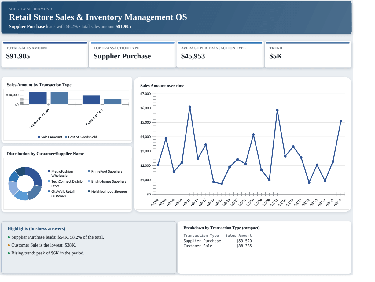
Task: Click the Customer Sale Sales Amount bar
Action: point(91,100)
